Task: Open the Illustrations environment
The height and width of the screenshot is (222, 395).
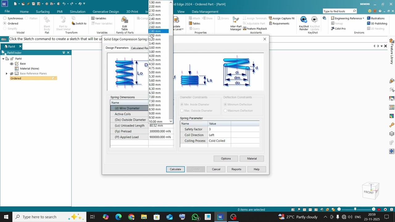Action: pyautogui.click(x=376, y=18)
